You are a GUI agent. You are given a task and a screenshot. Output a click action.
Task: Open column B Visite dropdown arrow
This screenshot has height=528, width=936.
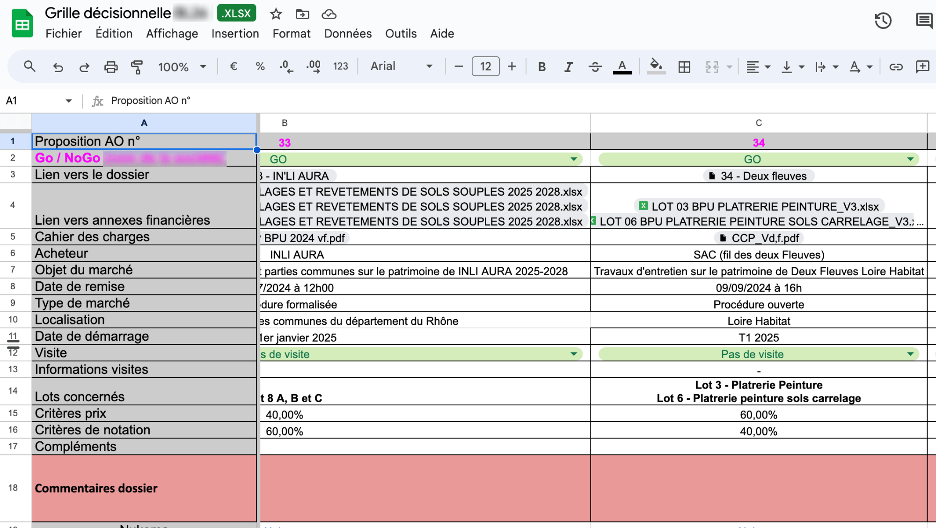coord(574,354)
